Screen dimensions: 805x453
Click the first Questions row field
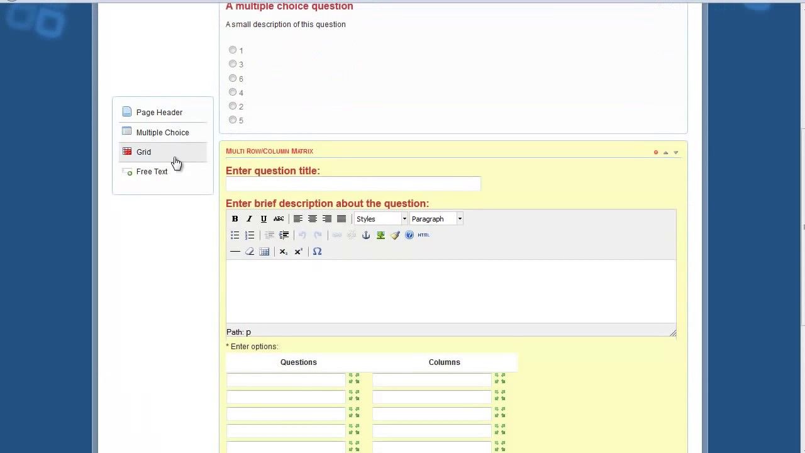pyautogui.click(x=286, y=380)
